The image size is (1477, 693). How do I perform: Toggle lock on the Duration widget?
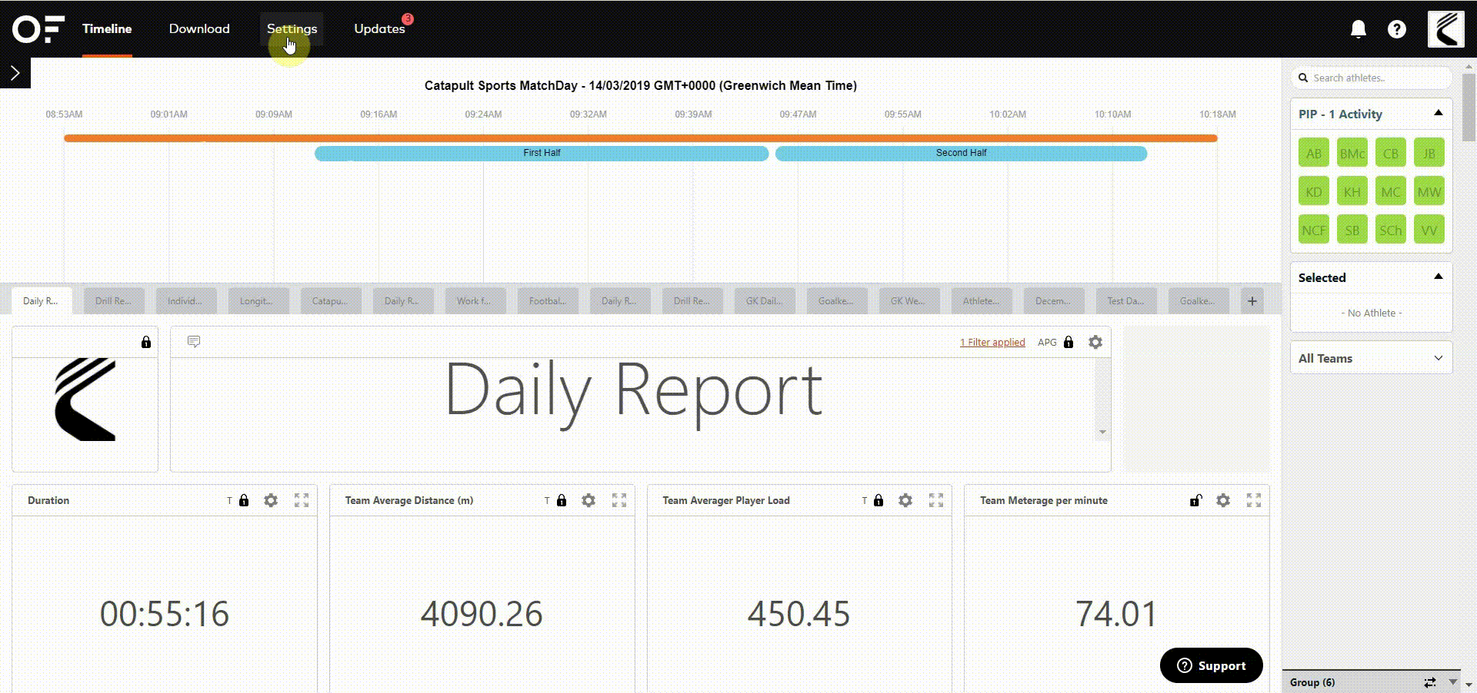244,500
